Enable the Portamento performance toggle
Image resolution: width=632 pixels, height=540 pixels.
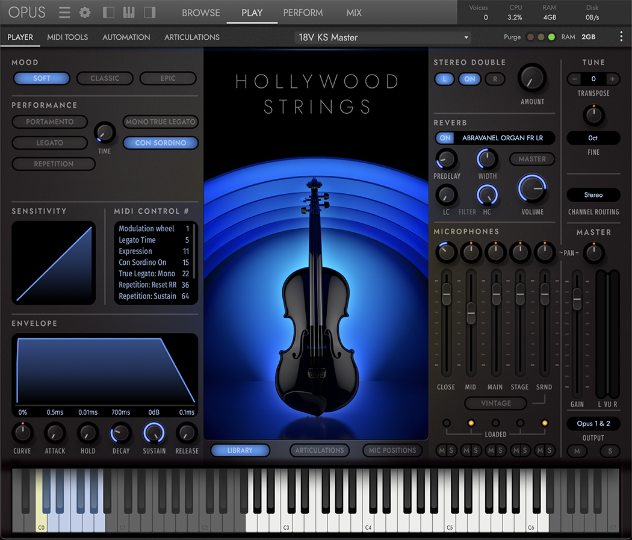pyautogui.click(x=49, y=122)
